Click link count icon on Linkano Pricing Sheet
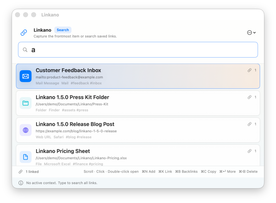The height and width of the screenshot is (203, 276). (249, 151)
